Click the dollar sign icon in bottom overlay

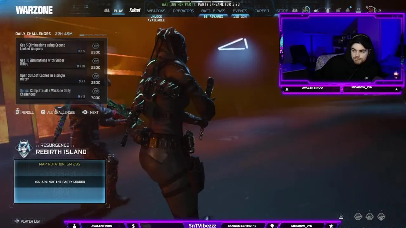point(133,226)
